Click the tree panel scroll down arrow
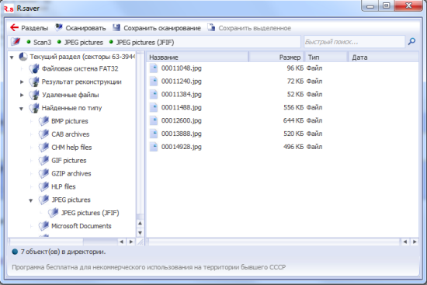The height and width of the screenshot is (285, 427). [x=140, y=233]
